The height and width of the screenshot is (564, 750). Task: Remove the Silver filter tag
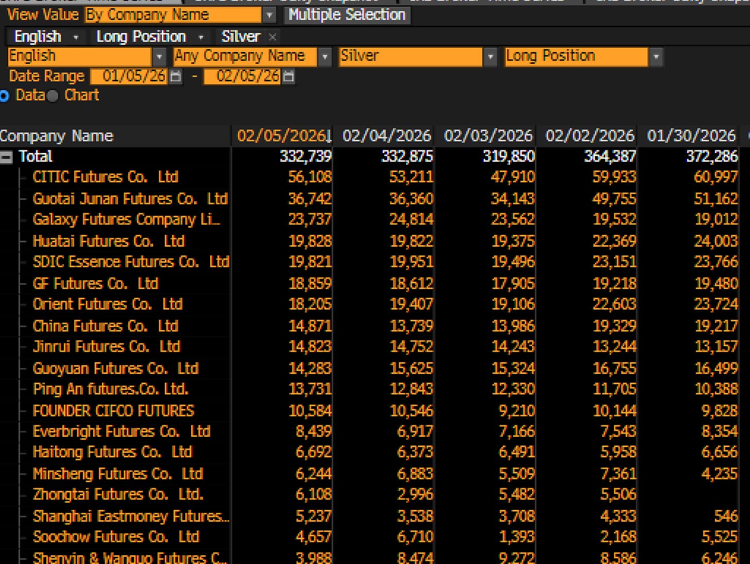click(x=272, y=37)
